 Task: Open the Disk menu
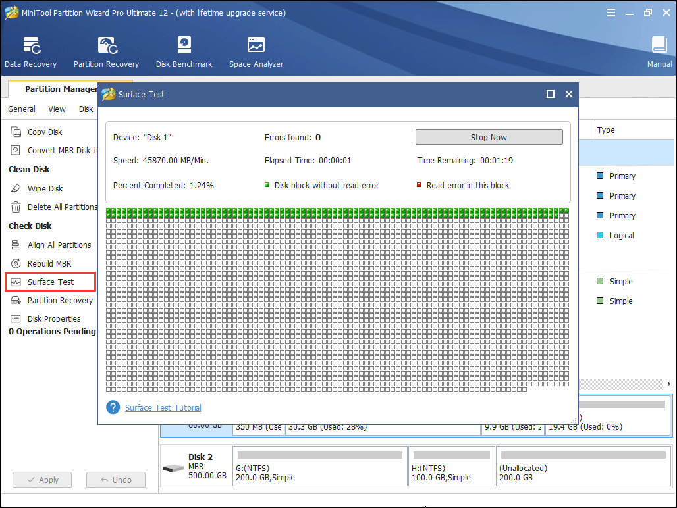pyautogui.click(x=86, y=109)
